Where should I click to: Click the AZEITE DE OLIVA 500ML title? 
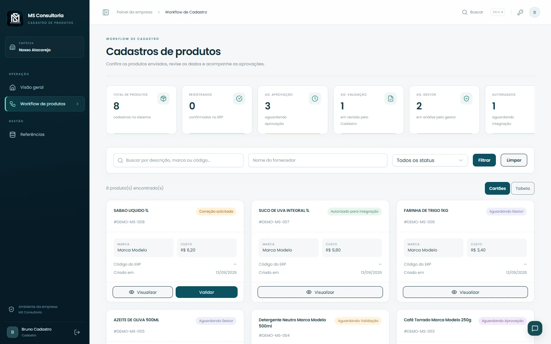[136, 320]
